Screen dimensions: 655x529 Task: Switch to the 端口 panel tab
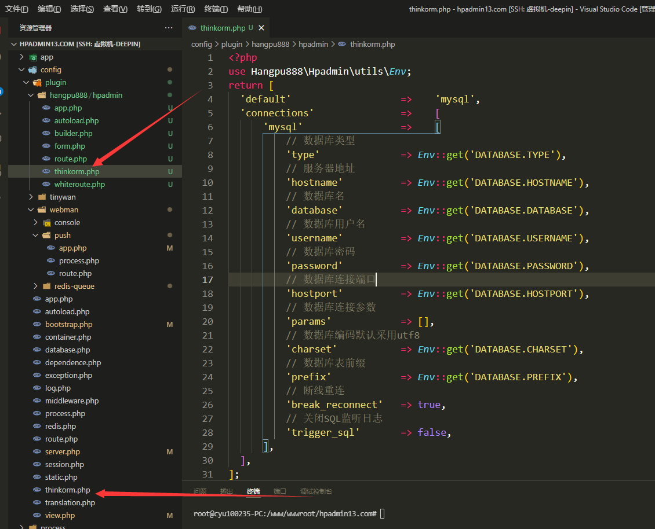[280, 491]
